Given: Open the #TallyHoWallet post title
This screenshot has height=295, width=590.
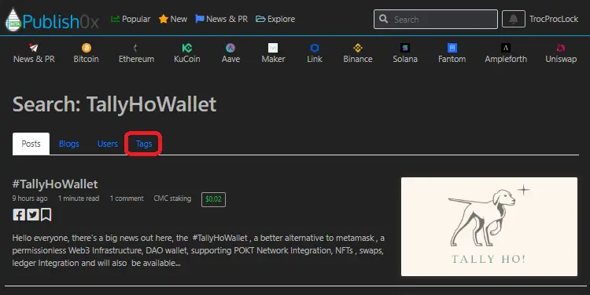Looking at the screenshot, I should point(55,184).
